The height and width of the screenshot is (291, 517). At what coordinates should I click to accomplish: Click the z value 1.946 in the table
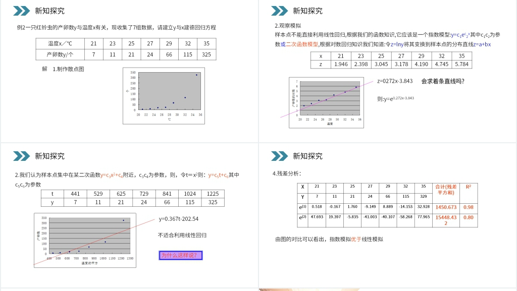click(x=341, y=64)
